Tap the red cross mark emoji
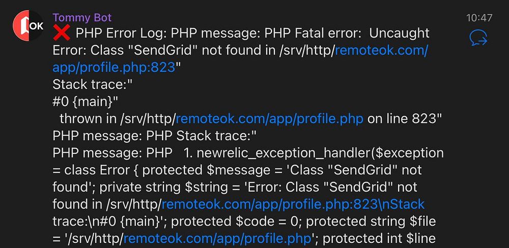509x248 pixels. 62,33
